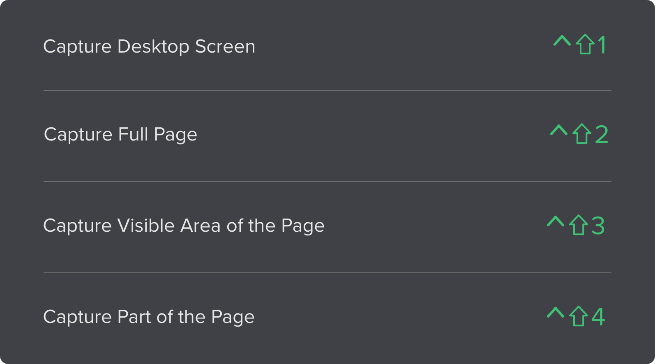Screen dimensions: 655x364
Task: Click the control caret icon beside shortcut 1
Action: coord(562,41)
